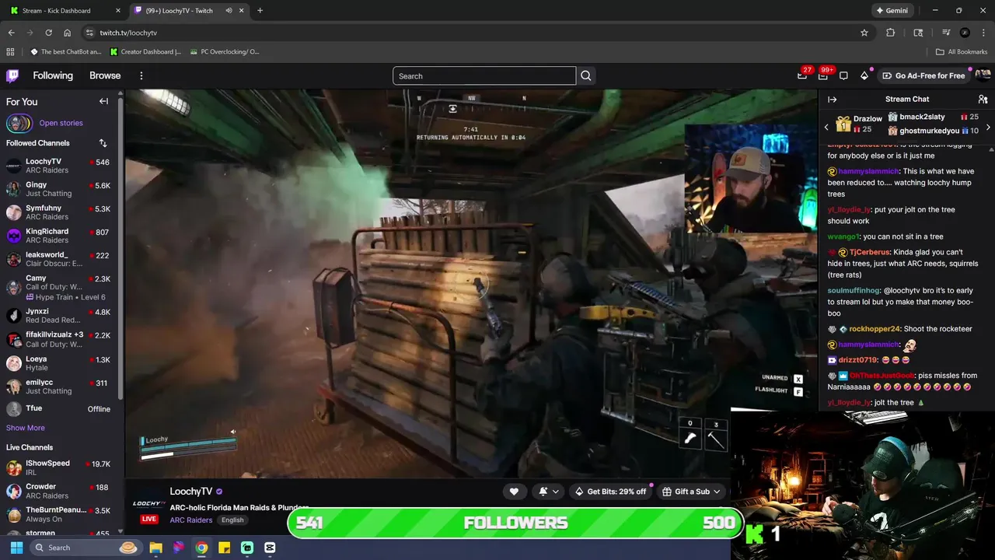Bookmark this page with the star icon
Image resolution: width=995 pixels, height=560 pixels.
point(864,33)
